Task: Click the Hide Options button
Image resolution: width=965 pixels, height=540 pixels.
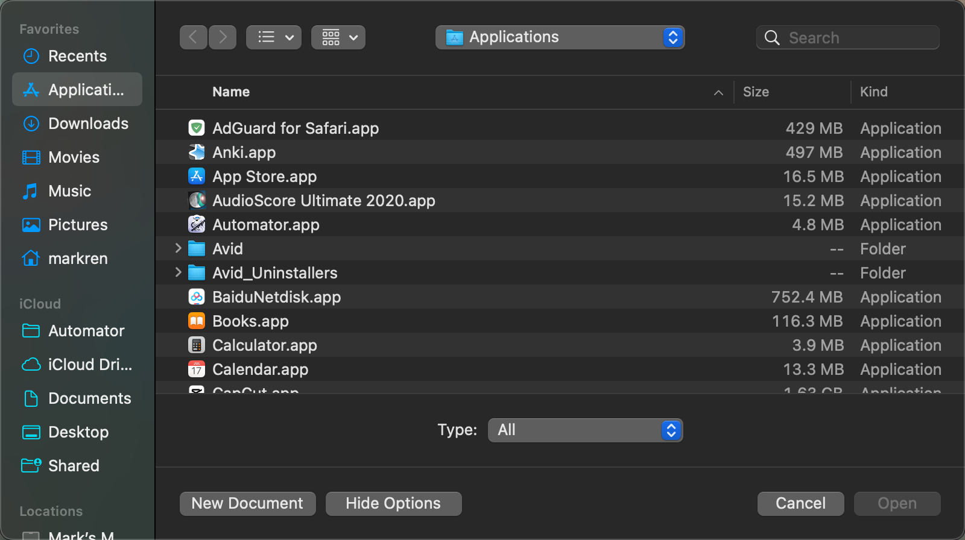Action: point(393,503)
